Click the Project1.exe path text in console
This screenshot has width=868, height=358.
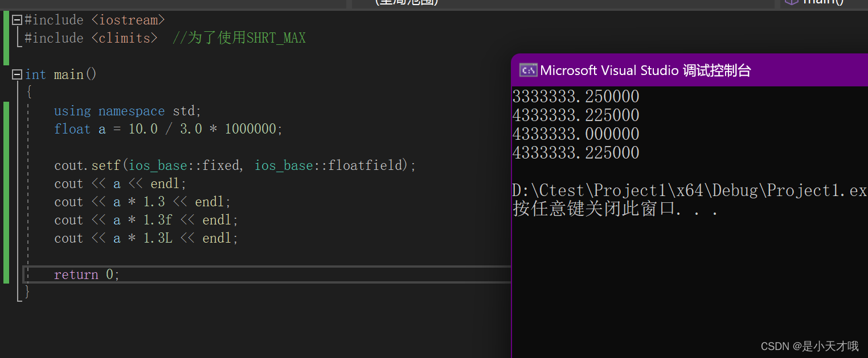point(683,190)
